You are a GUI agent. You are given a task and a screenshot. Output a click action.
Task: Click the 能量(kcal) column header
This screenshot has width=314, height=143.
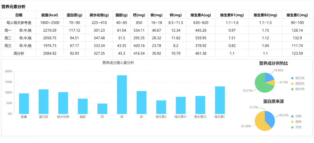pyautogui.click(x=50, y=15)
